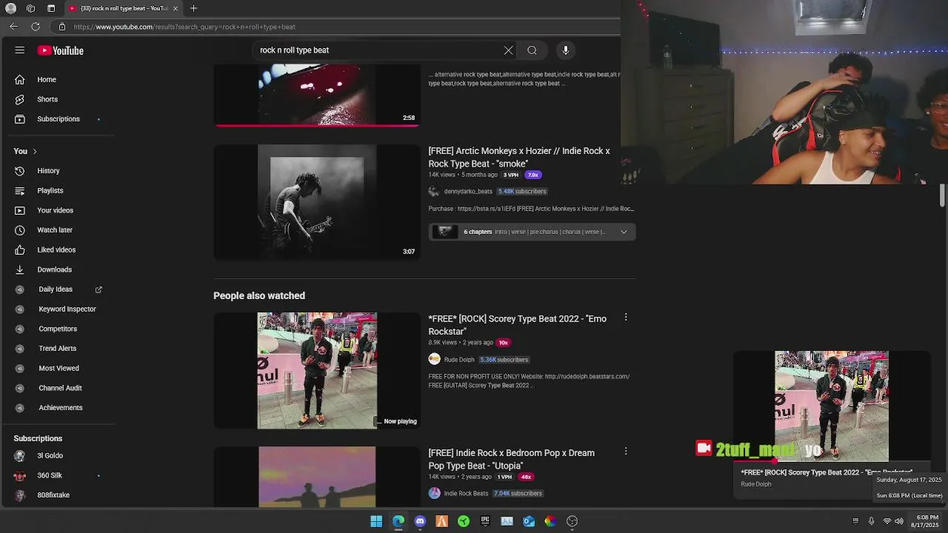The image size is (948, 533).
Task: Open Competitors in the sidebar
Action: click(58, 329)
